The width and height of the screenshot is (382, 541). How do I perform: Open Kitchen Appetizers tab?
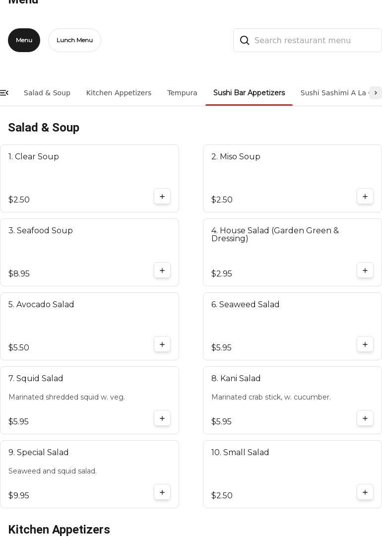[x=119, y=93]
